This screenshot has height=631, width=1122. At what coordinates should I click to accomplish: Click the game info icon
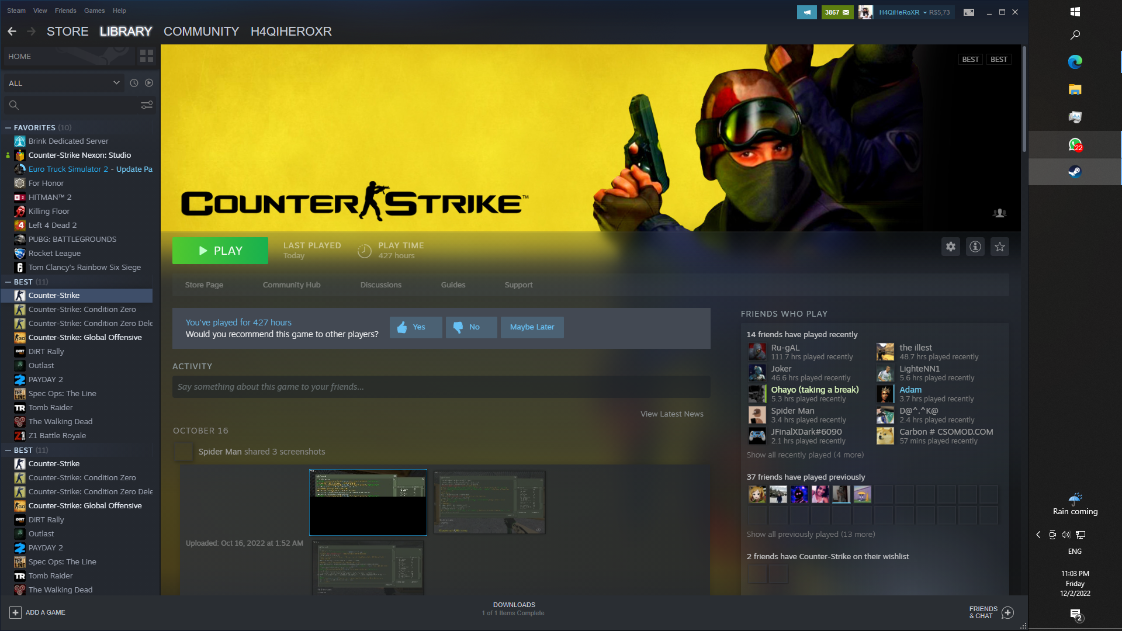(975, 247)
